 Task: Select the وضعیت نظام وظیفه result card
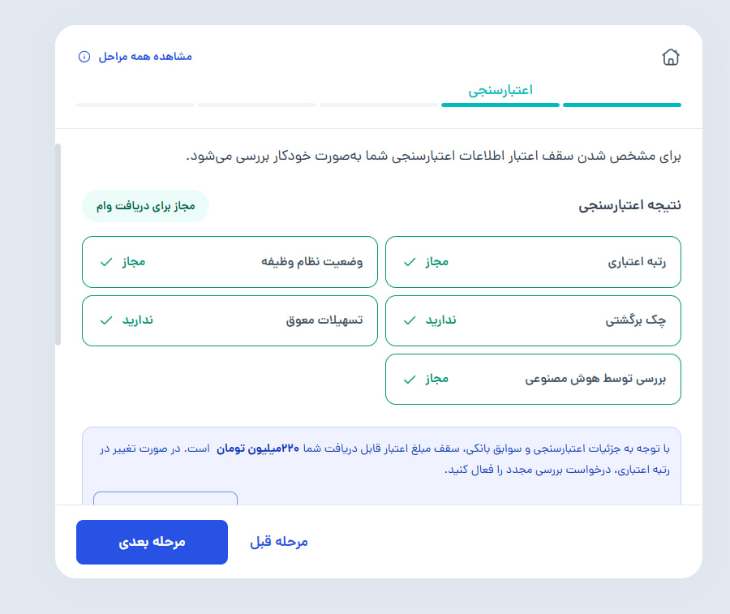[230, 262]
